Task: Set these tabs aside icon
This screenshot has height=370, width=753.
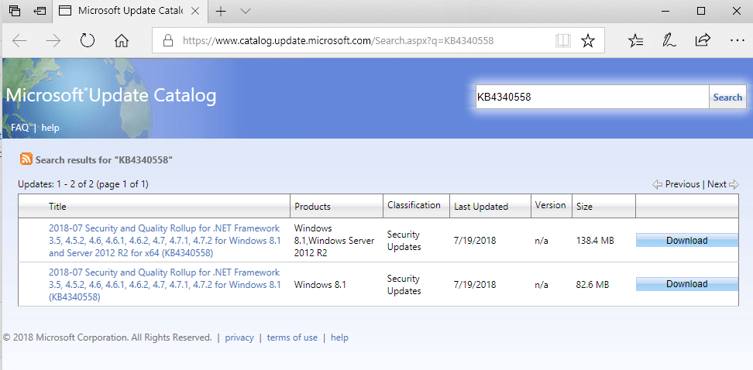Action: 40,11
